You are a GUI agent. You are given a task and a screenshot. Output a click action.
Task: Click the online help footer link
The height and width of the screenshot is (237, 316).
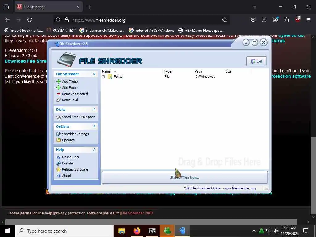coord(43,213)
